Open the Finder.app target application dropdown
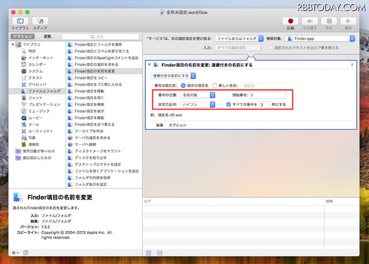 pos(320,39)
